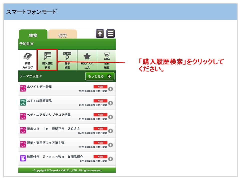
Task: Open ホワイトデー特集 theme link
Action: tap(39, 87)
